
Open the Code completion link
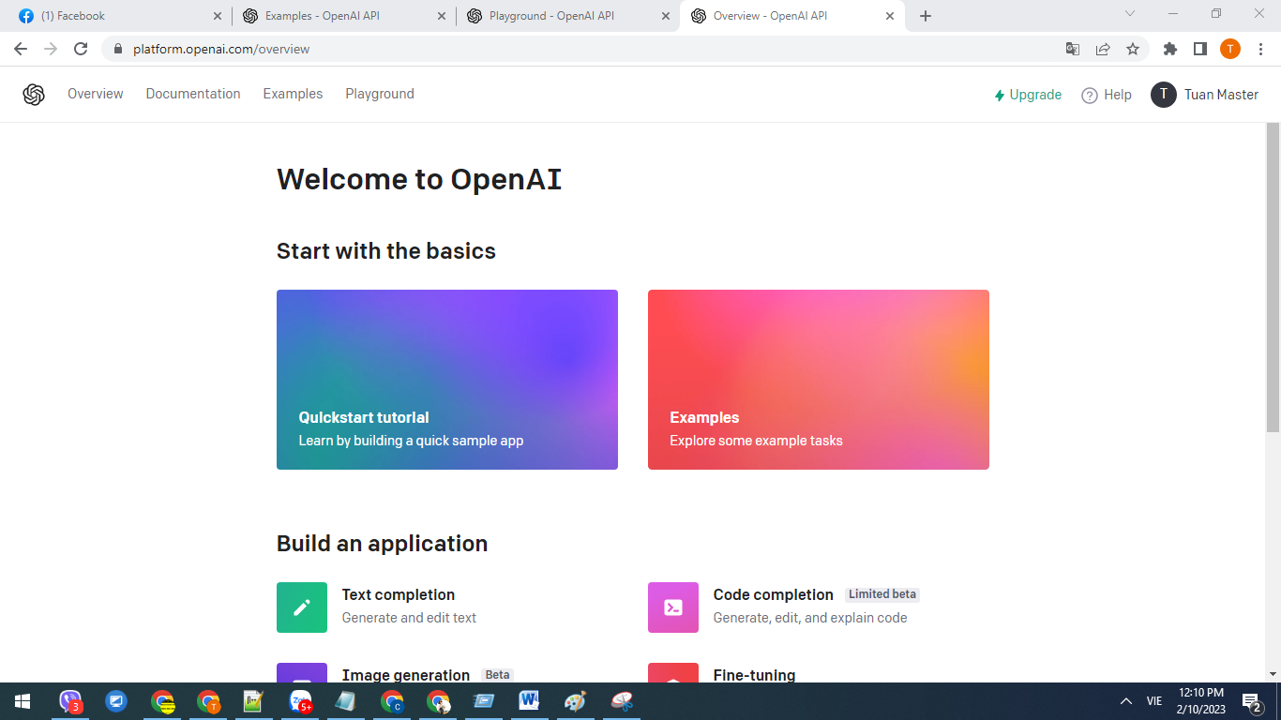[x=774, y=594]
